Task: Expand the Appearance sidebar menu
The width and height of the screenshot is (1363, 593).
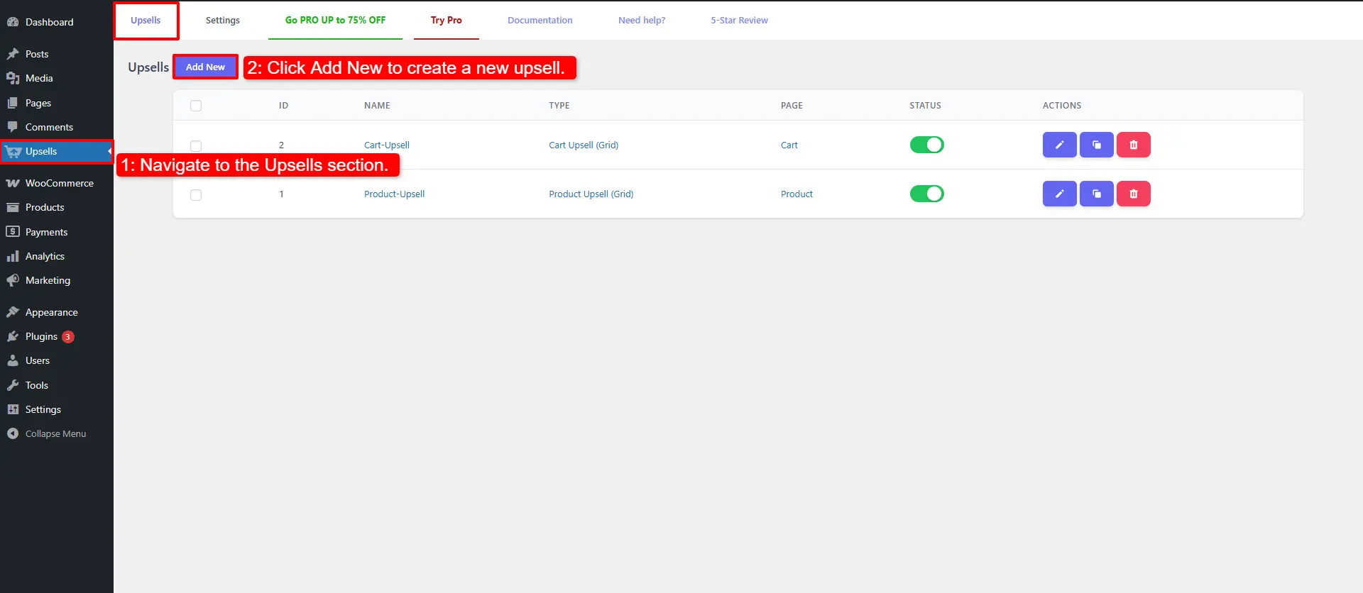Action: click(51, 312)
